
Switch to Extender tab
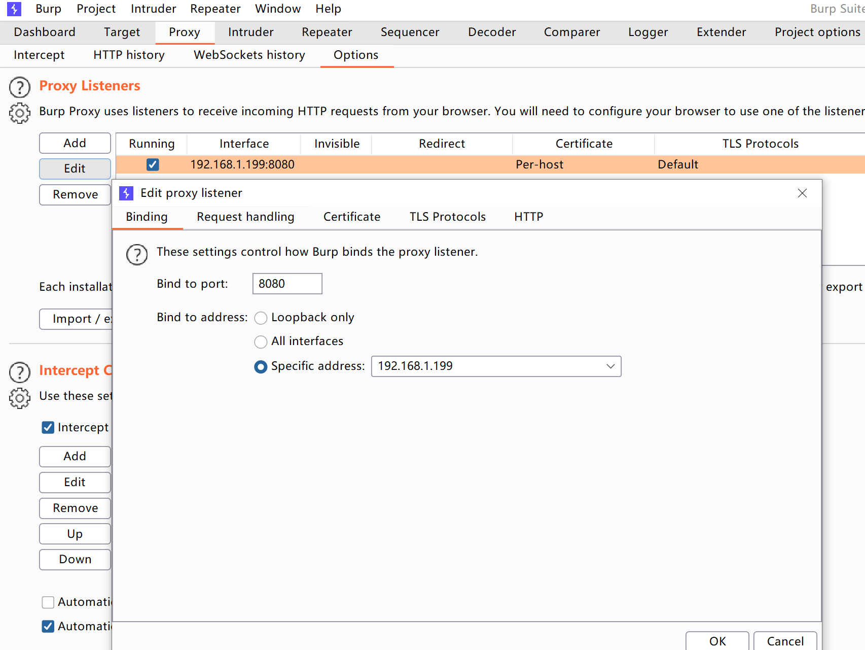tap(721, 32)
